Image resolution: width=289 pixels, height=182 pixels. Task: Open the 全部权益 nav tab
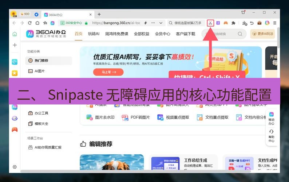[142, 34]
